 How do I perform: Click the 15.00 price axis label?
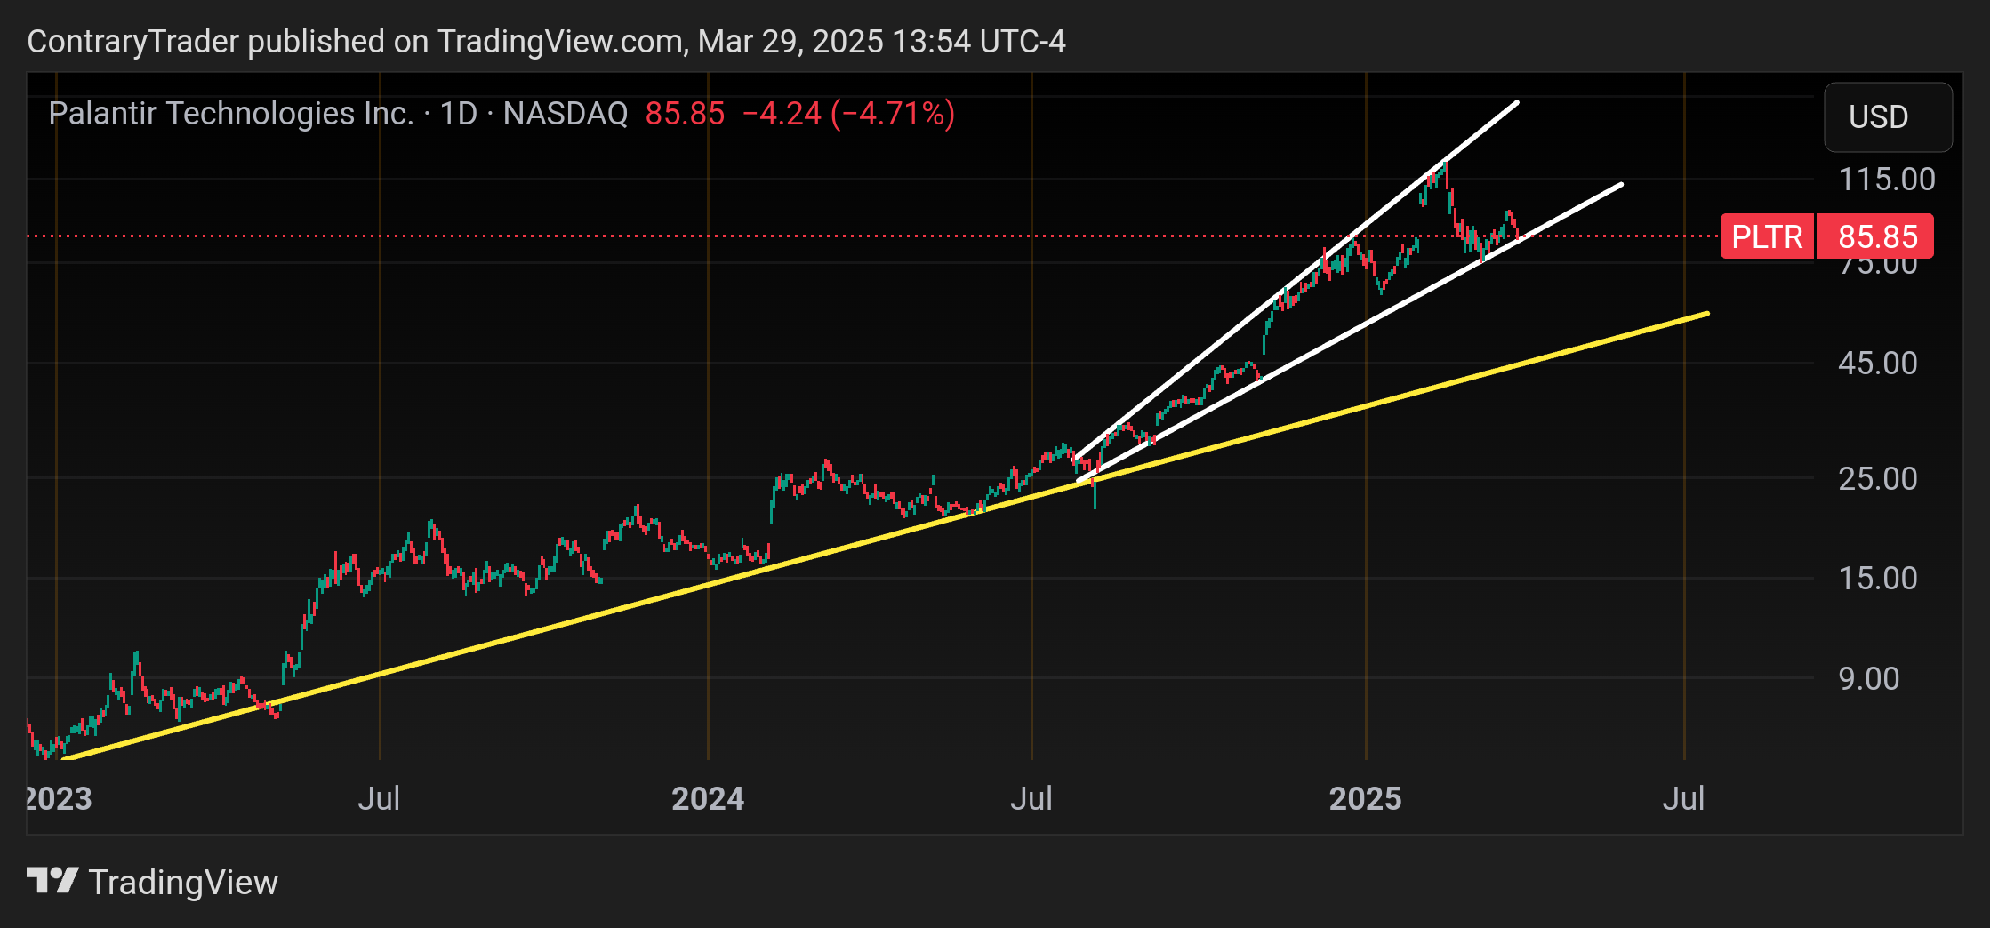1878,579
